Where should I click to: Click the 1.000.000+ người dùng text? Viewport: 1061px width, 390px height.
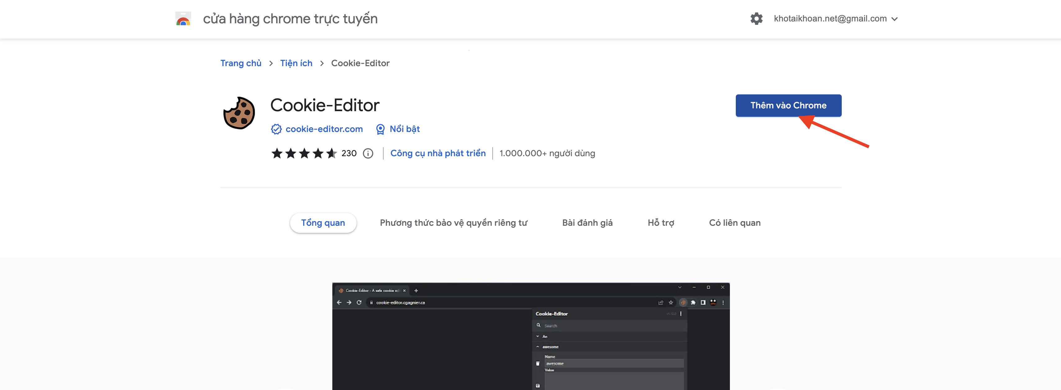pos(547,153)
